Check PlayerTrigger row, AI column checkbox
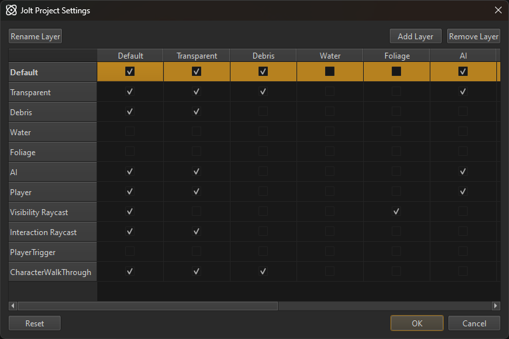Viewport: 509px width, 339px height. click(463, 251)
